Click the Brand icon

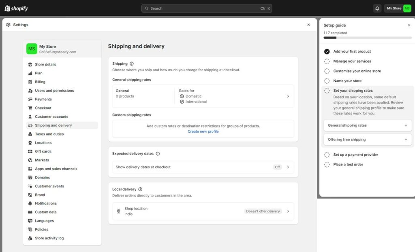click(30, 195)
